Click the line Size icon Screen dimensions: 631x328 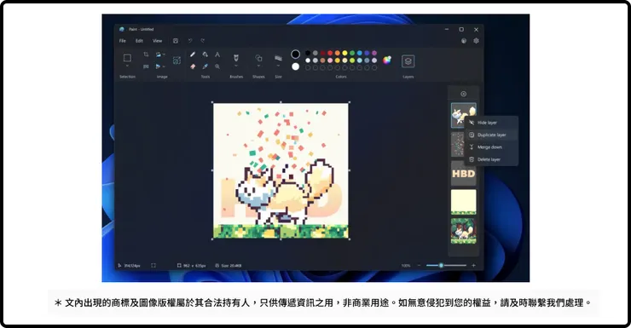pyautogui.click(x=278, y=58)
